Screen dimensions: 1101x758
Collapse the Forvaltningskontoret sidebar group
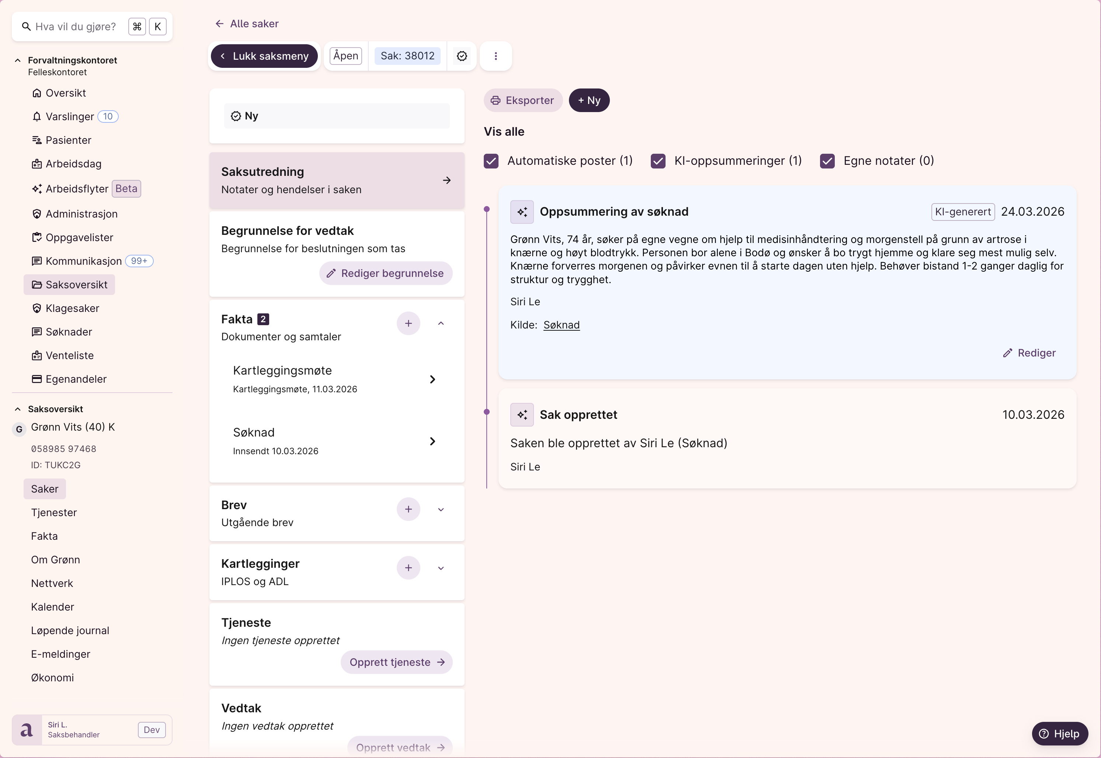pyautogui.click(x=18, y=60)
